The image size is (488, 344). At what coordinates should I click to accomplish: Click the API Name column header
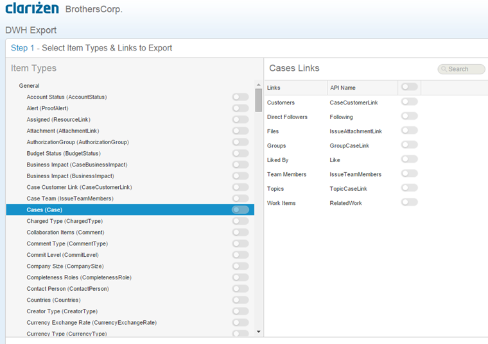(363, 88)
